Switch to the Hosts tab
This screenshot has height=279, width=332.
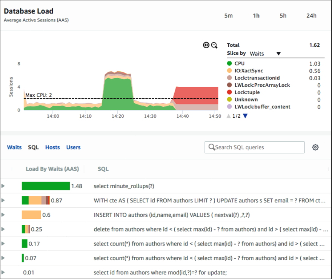point(52,147)
